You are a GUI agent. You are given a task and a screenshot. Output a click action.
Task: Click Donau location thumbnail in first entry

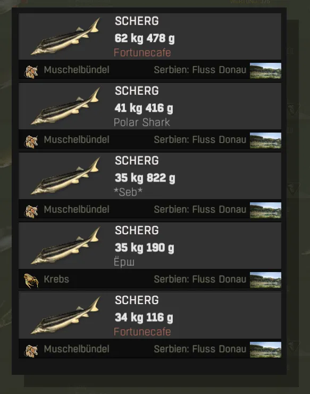point(265,71)
